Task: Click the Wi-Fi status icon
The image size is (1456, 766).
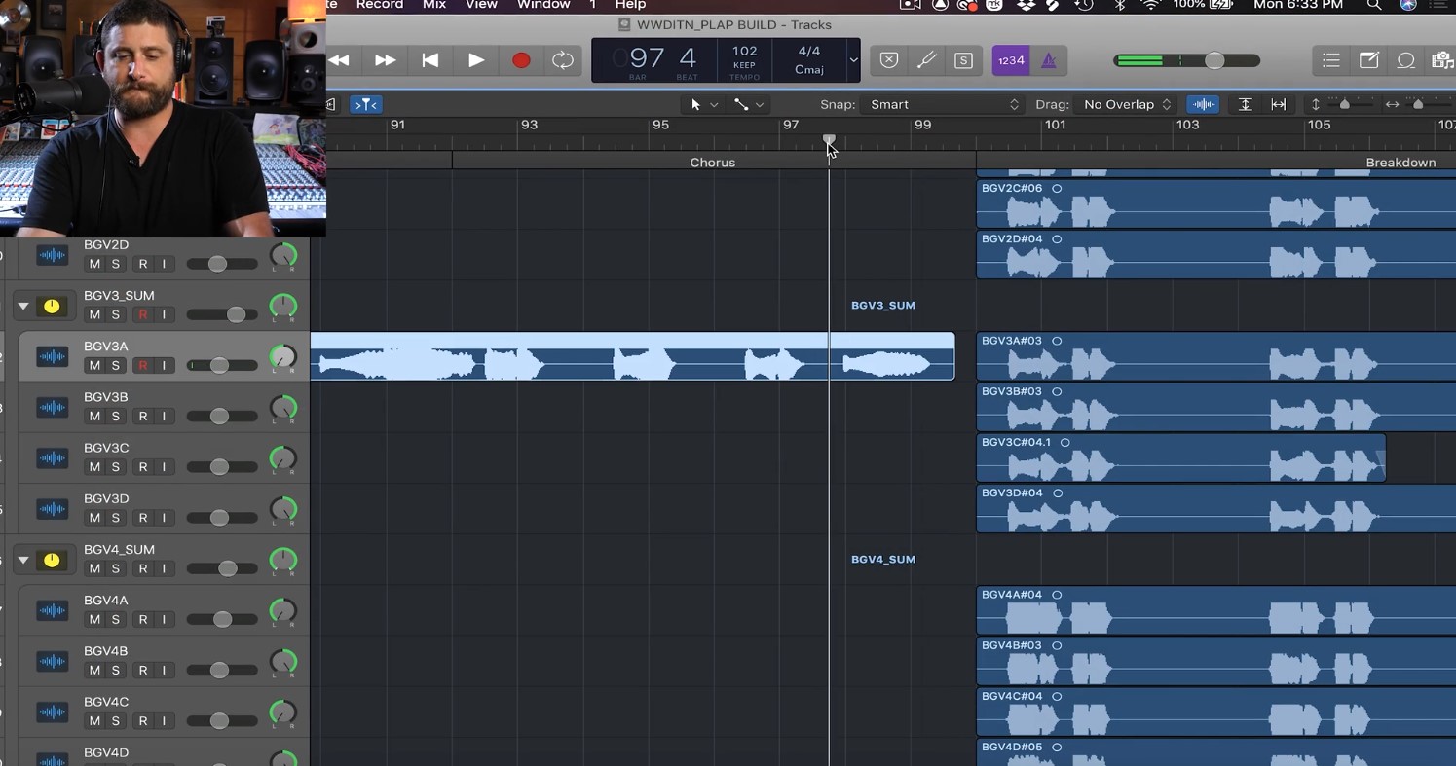Action: coord(1150,5)
